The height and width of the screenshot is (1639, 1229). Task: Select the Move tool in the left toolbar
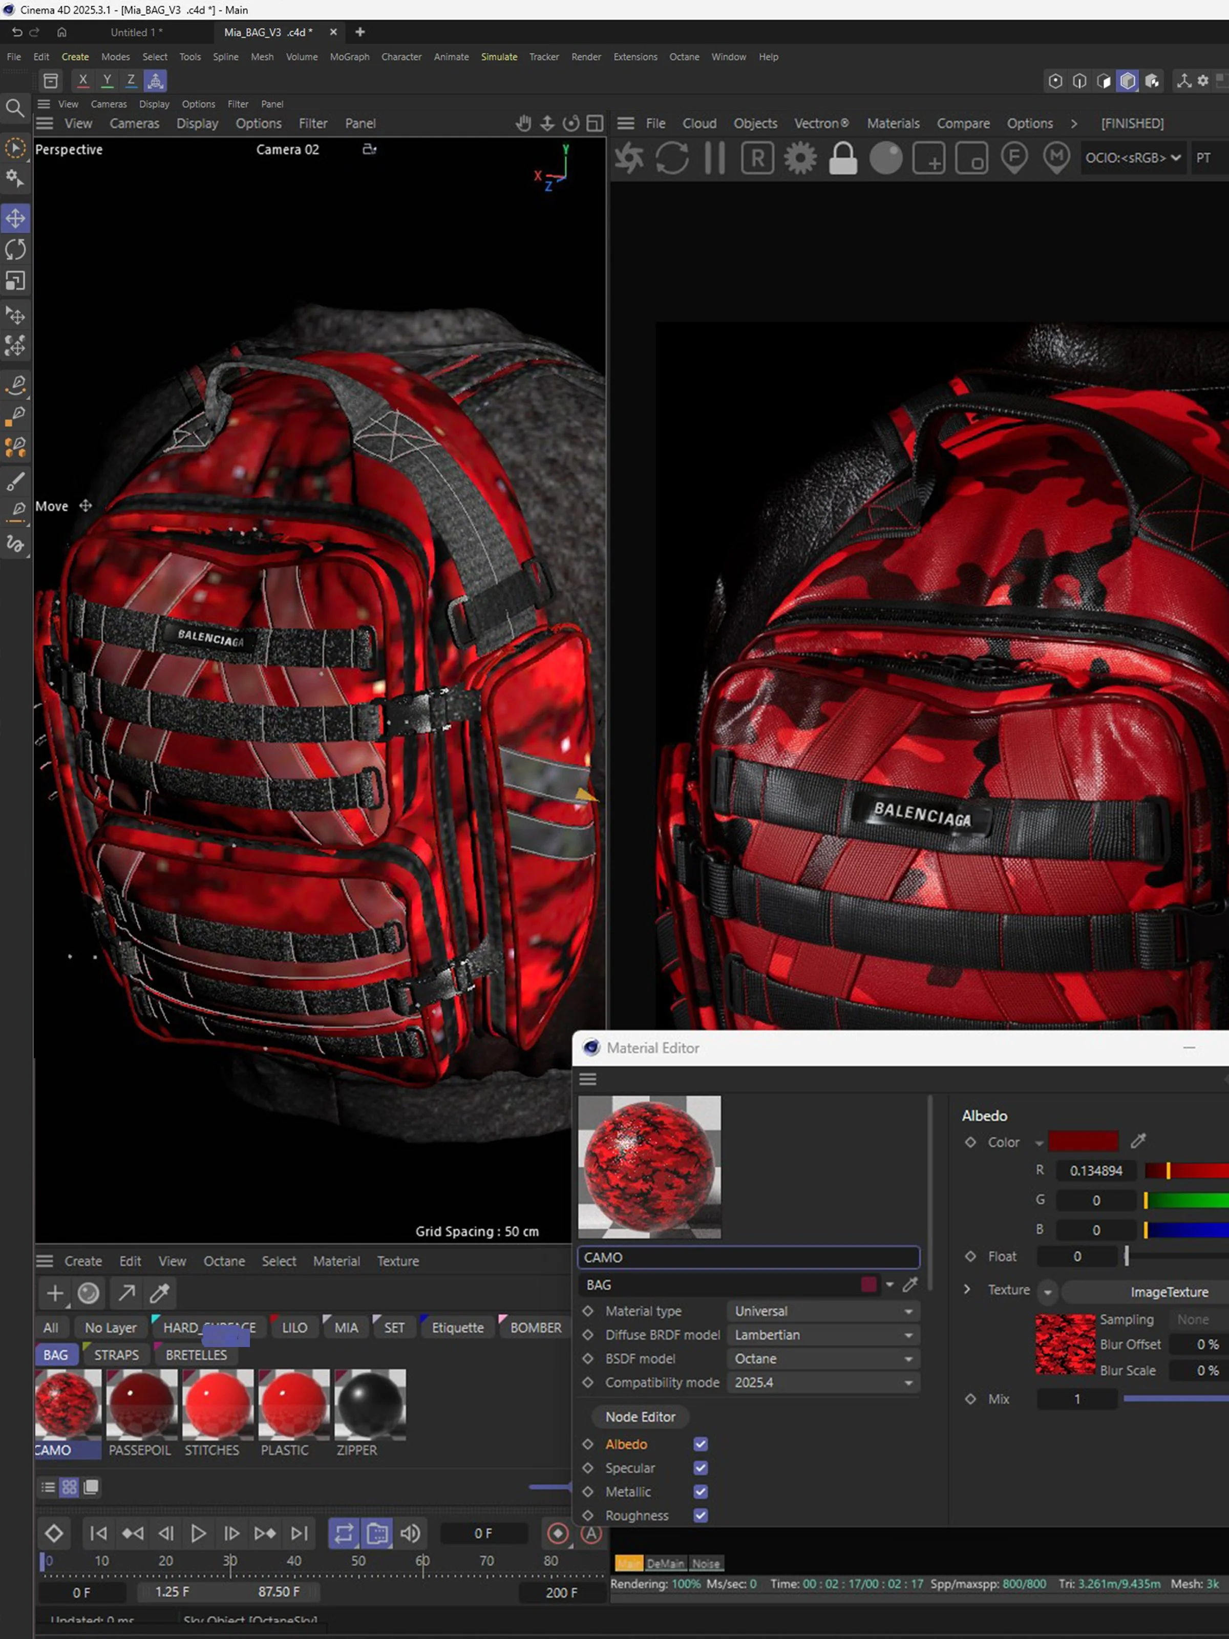coord(15,218)
